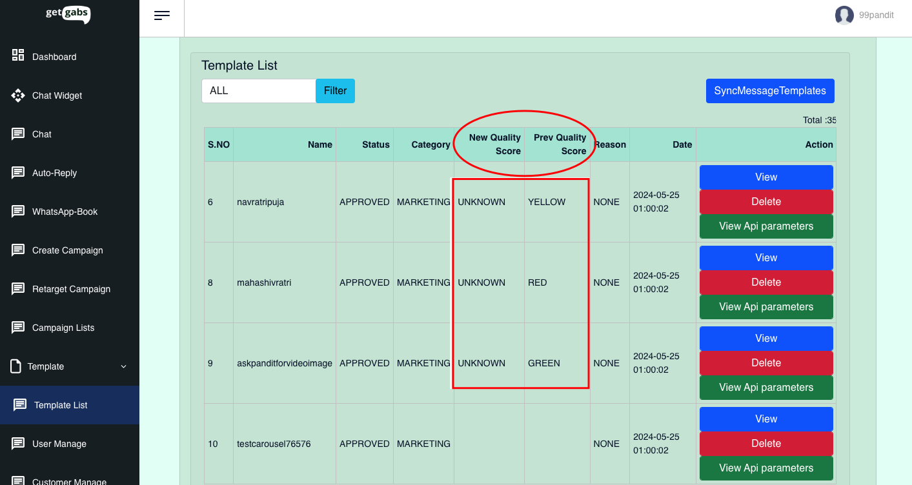The image size is (912, 485).
Task: Click the SyncMessageTemplates button
Action: [769, 91]
